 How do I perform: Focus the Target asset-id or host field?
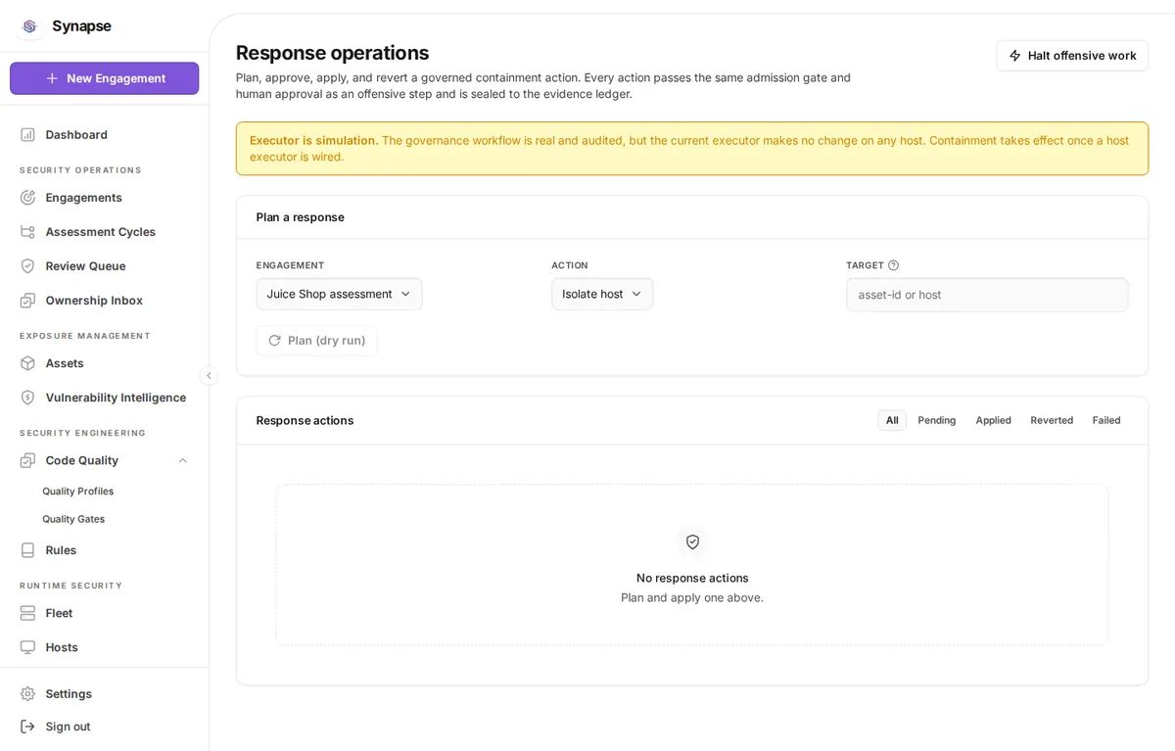click(x=987, y=295)
